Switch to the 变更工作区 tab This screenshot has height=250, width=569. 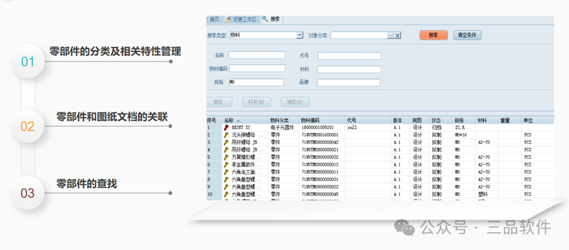point(241,20)
